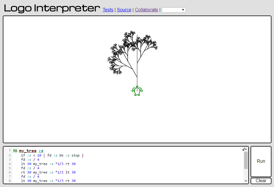The width and height of the screenshot is (274, 187).
Task: Click the green turtle on canvas
Action: [x=137, y=91]
